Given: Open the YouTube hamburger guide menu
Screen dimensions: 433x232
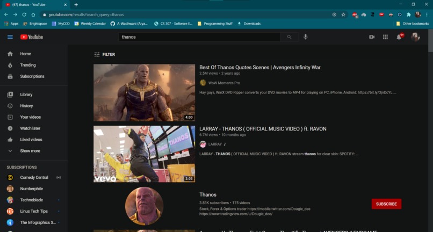Looking at the screenshot, I should 10,37.
